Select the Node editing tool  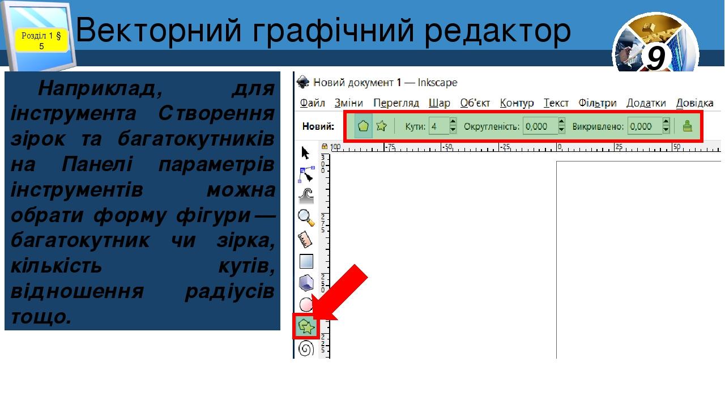coord(306,174)
